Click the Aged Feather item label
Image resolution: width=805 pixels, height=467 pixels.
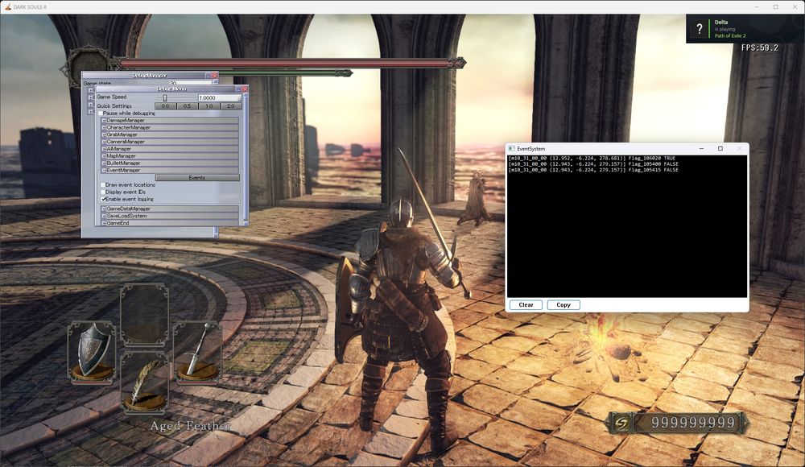(191, 426)
